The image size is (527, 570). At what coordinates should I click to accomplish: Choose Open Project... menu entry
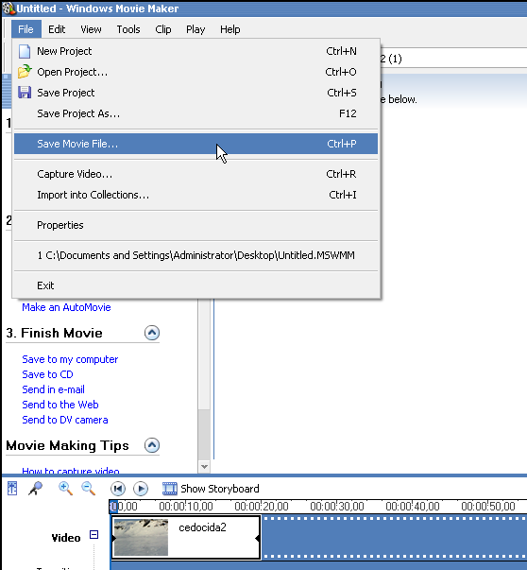[x=195, y=72]
